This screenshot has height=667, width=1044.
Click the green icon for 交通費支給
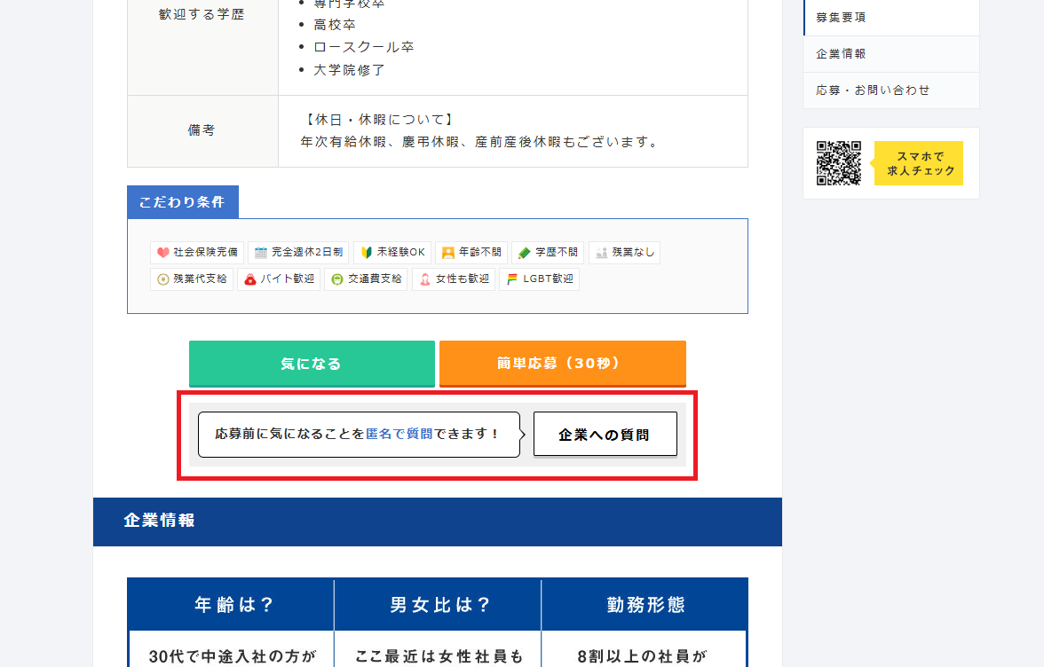[337, 279]
